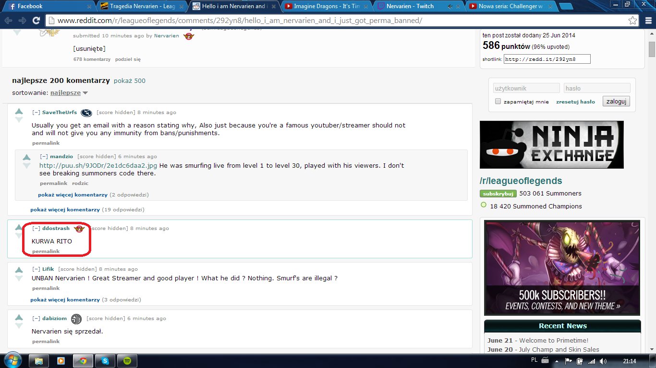Downvote the SaveTheUrfs comment
656x368 pixels.
tap(19, 120)
